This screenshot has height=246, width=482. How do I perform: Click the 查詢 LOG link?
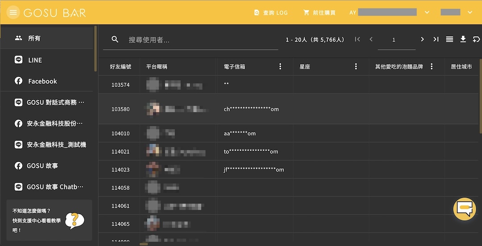tap(271, 12)
